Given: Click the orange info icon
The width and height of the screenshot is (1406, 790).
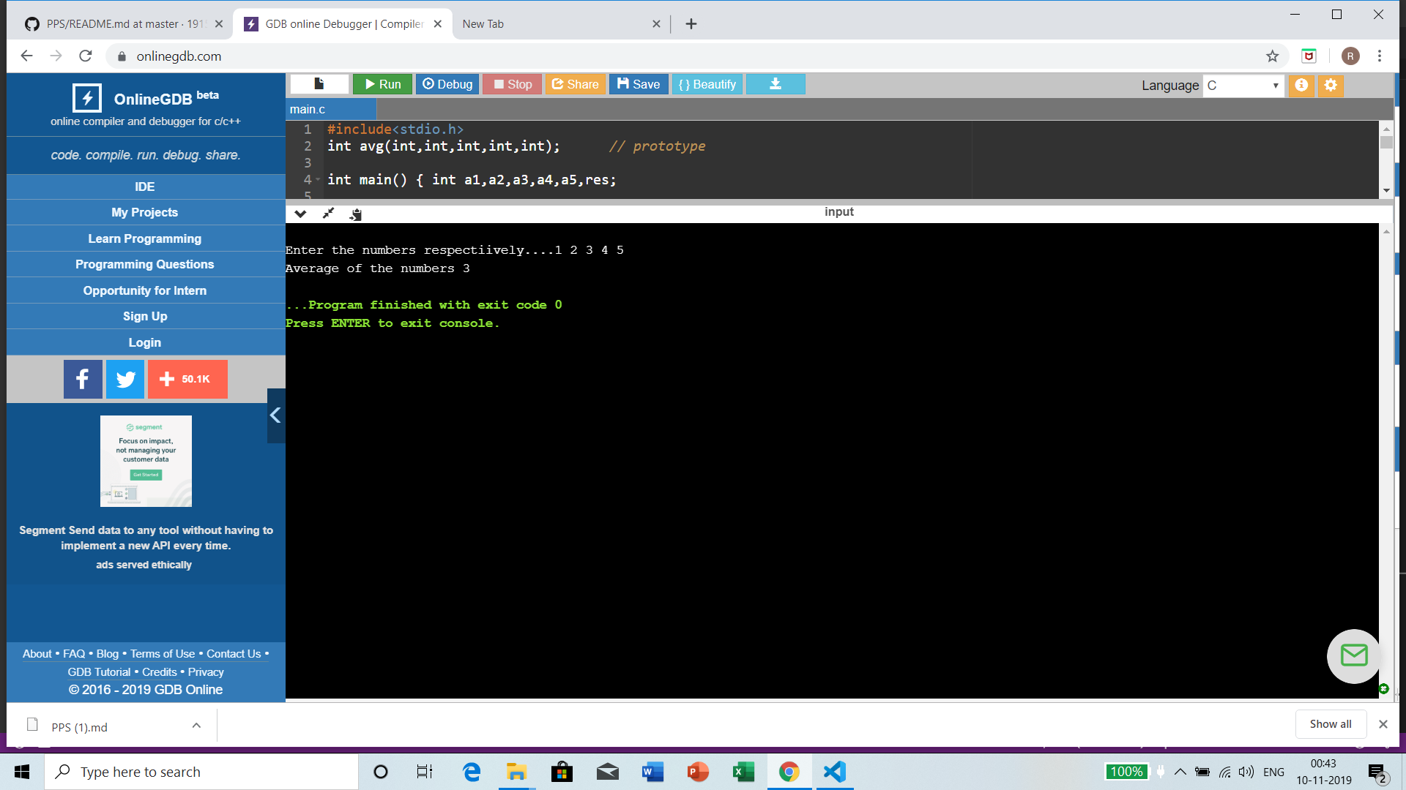Looking at the screenshot, I should [x=1301, y=85].
